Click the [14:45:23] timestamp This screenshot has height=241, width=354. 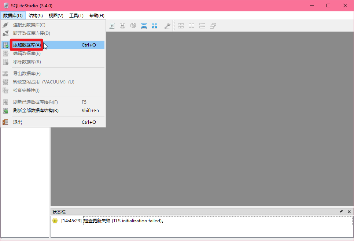click(x=71, y=220)
